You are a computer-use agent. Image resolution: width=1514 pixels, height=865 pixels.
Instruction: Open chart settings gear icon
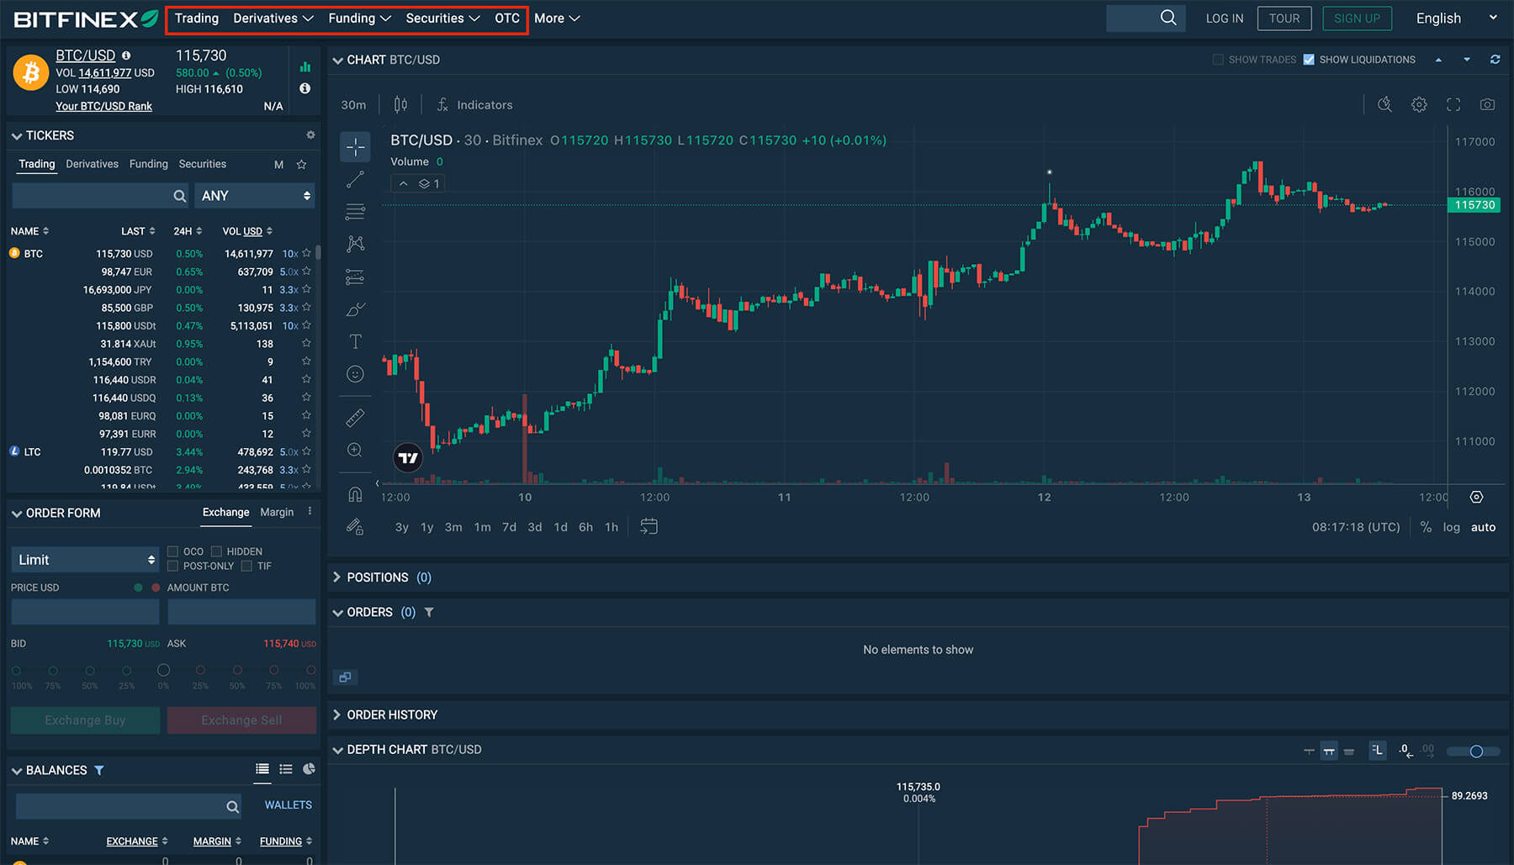(x=1419, y=105)
